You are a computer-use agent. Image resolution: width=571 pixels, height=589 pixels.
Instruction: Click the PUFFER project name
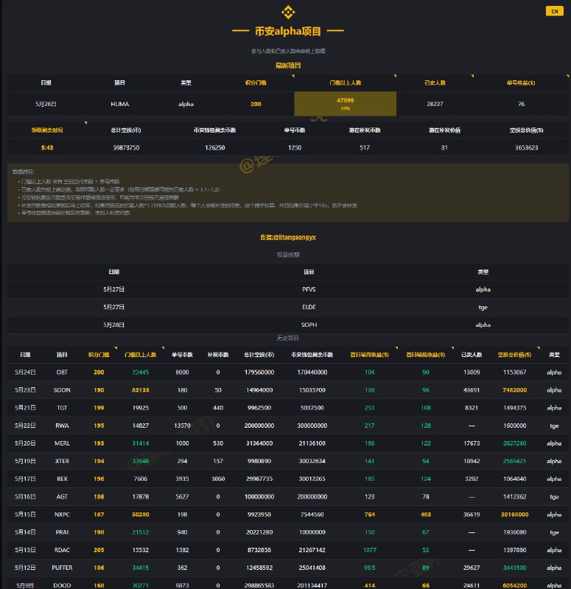pos(62,568)
